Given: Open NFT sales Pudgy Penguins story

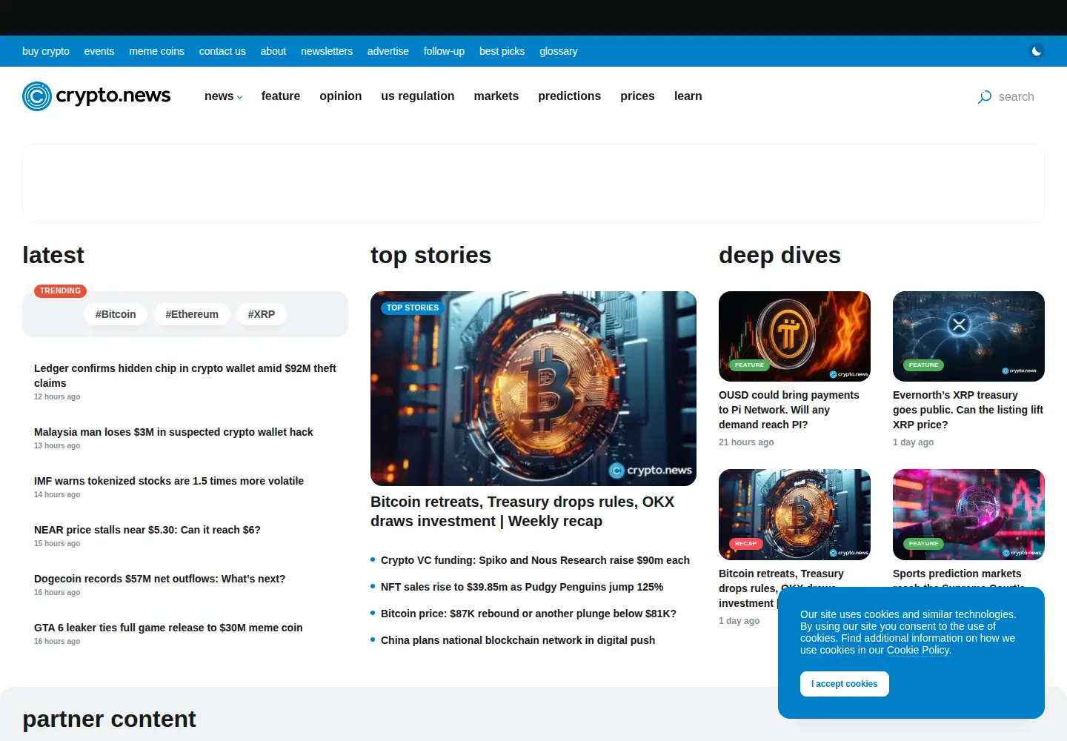Looking at the screenshot, I should [x=522, y=587].
